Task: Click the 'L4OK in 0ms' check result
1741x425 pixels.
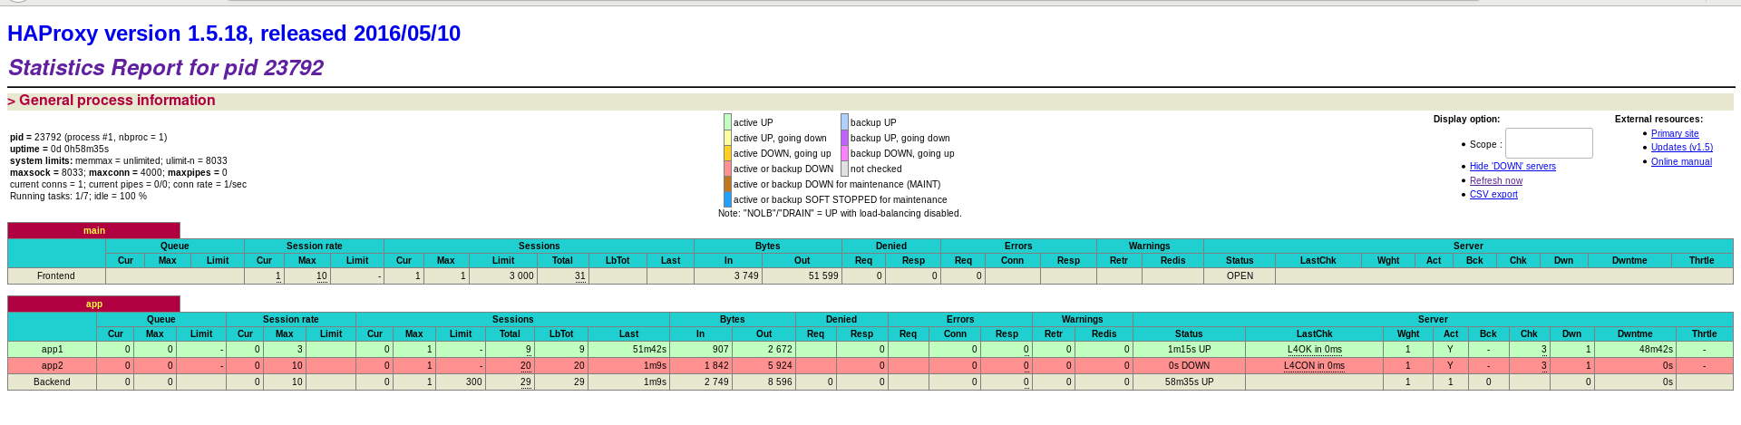Action: coord(1314,349)
